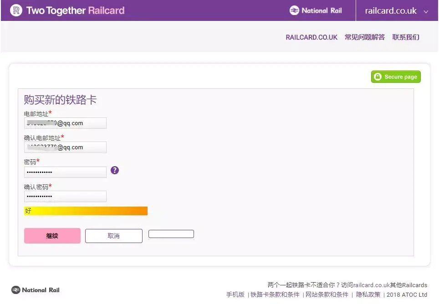This screenshot has height=304, width=439.
Task: Open the 隐私政策 privacy policy link
Action: coord(368,294)
